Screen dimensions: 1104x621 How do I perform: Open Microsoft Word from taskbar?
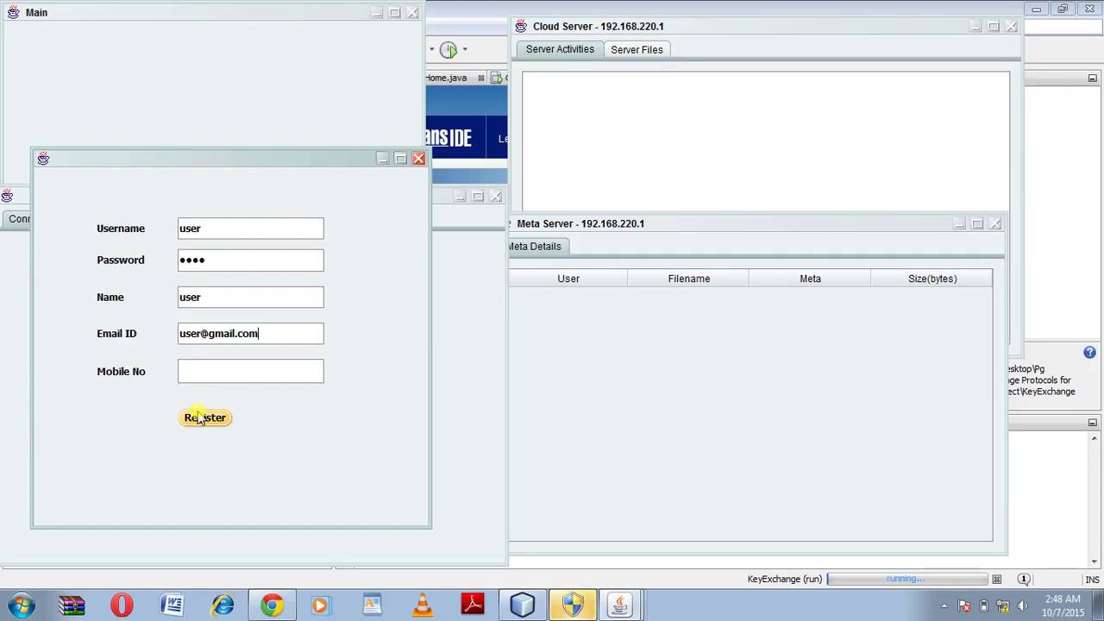pos(172,605)
